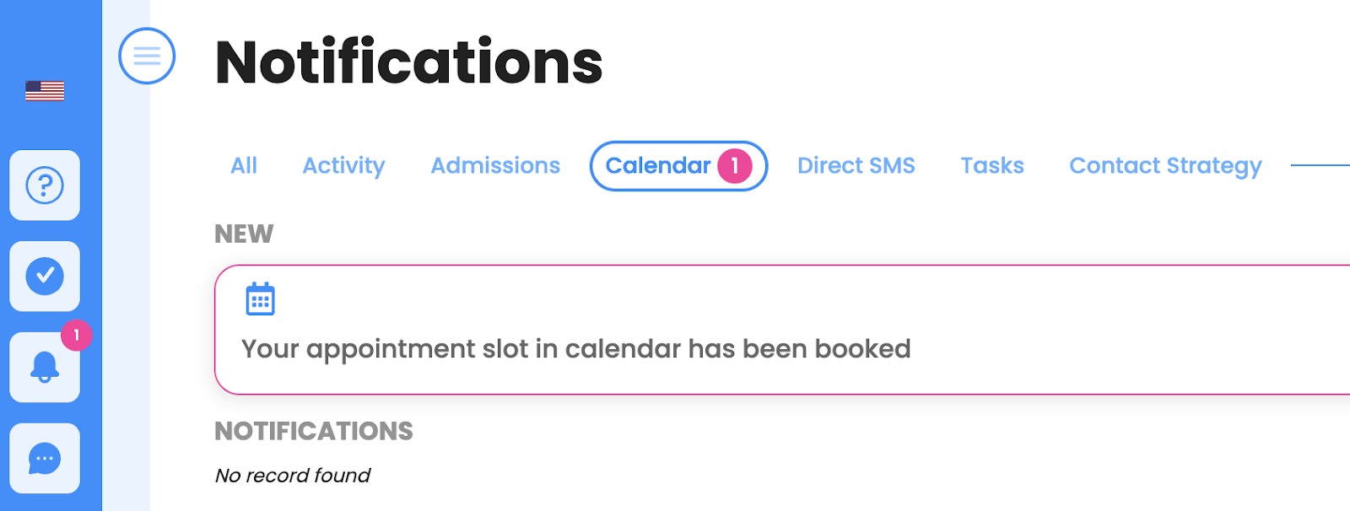Open the Tasks tab

pyautogui.click(x=991, y=166)
